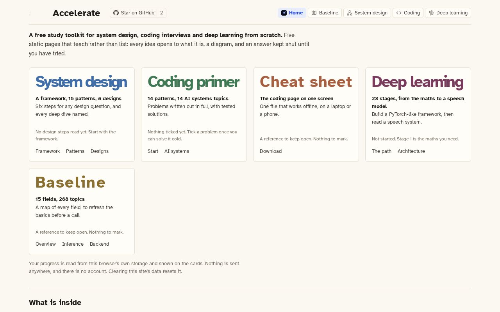Open the Patterns link
The image size is (500, 312).
(x=75, y=151)
